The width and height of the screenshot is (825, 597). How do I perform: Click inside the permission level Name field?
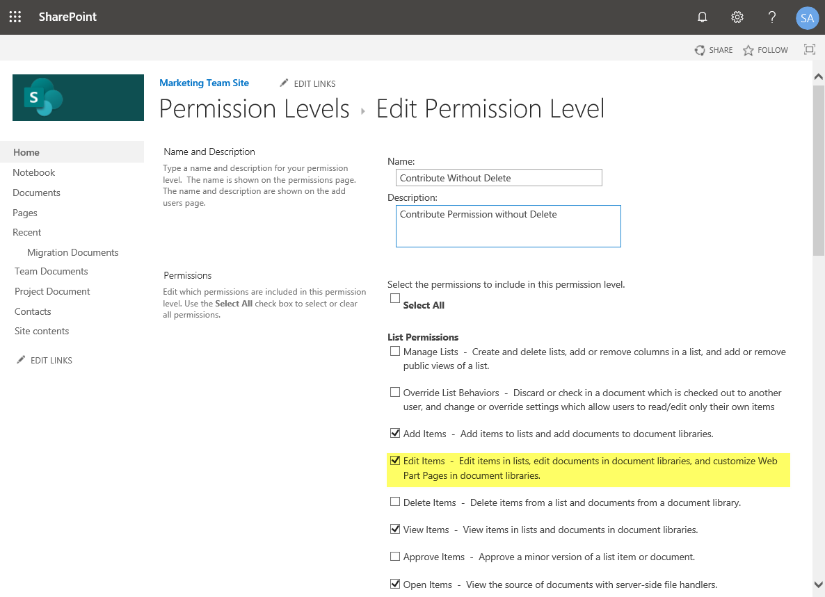[x=499, y=177]
